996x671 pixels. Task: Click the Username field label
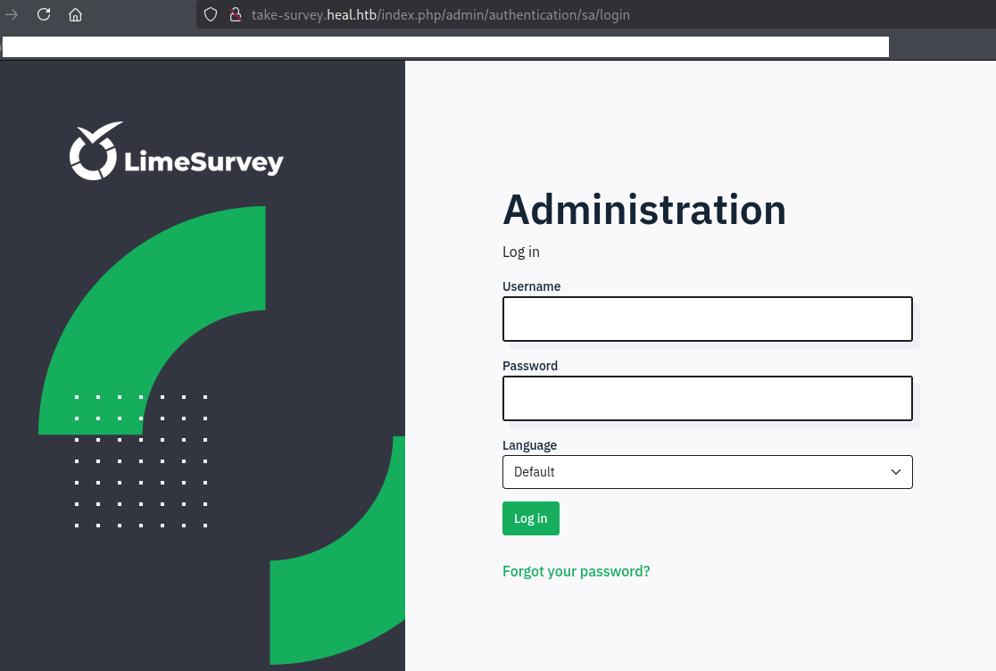click(531, 286)
